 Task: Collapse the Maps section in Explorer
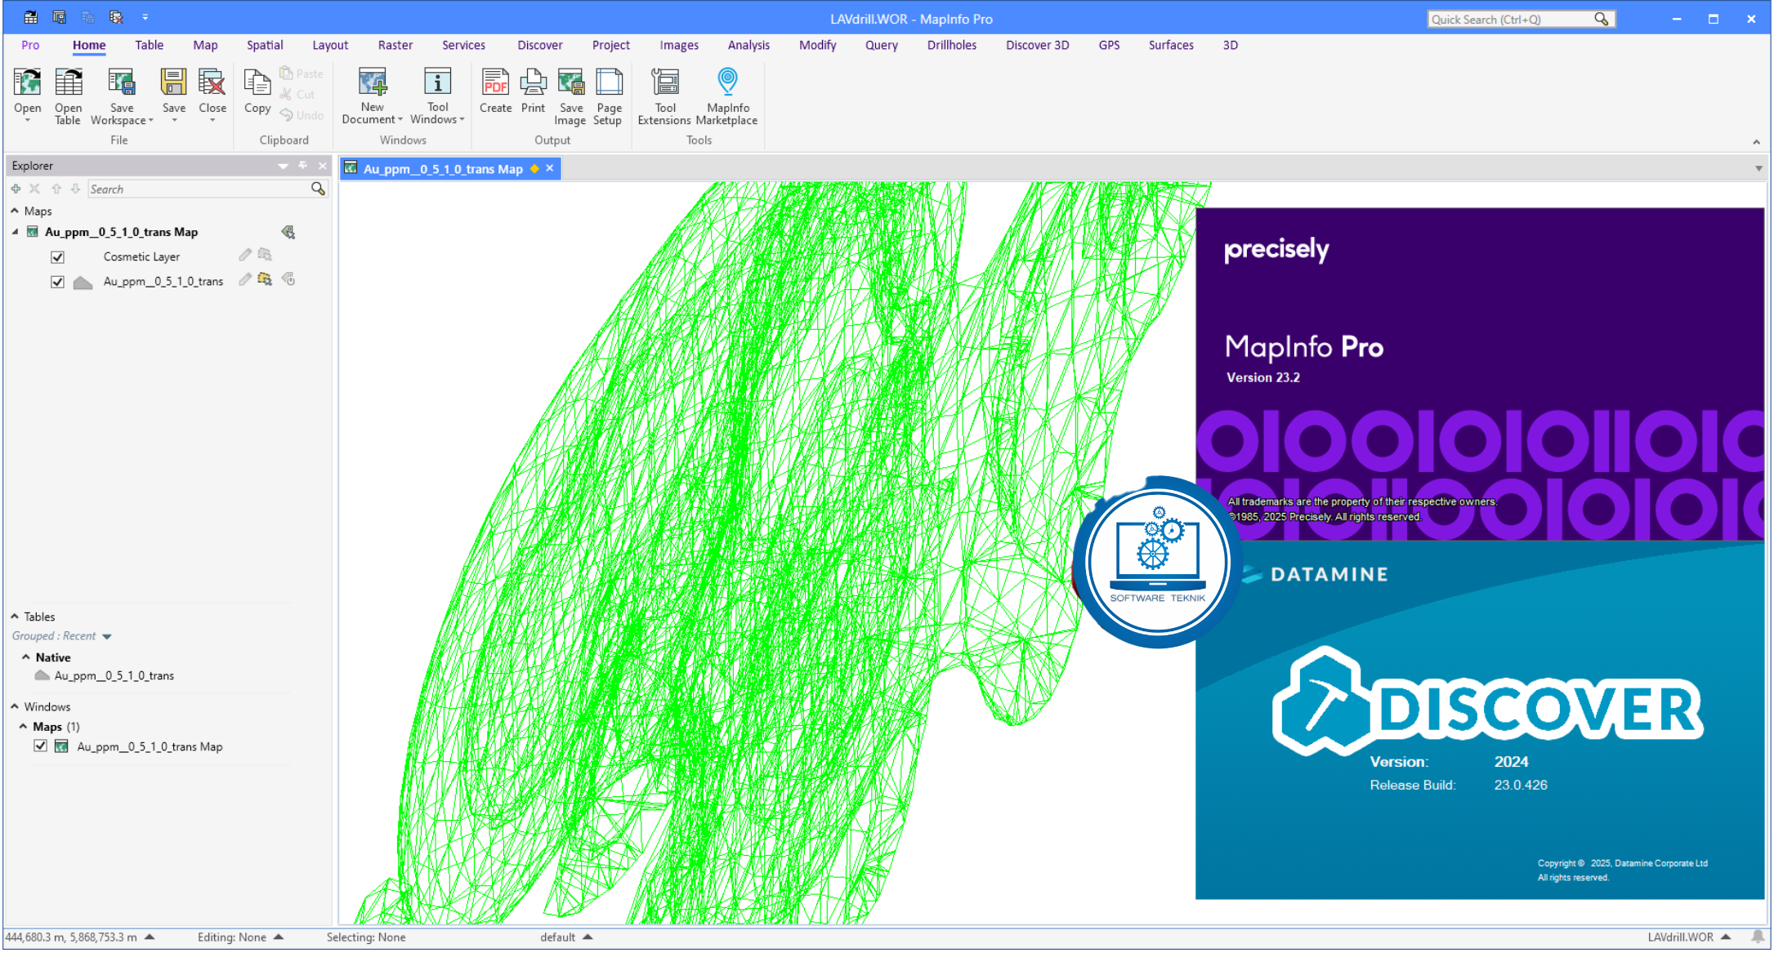point(15,211)
